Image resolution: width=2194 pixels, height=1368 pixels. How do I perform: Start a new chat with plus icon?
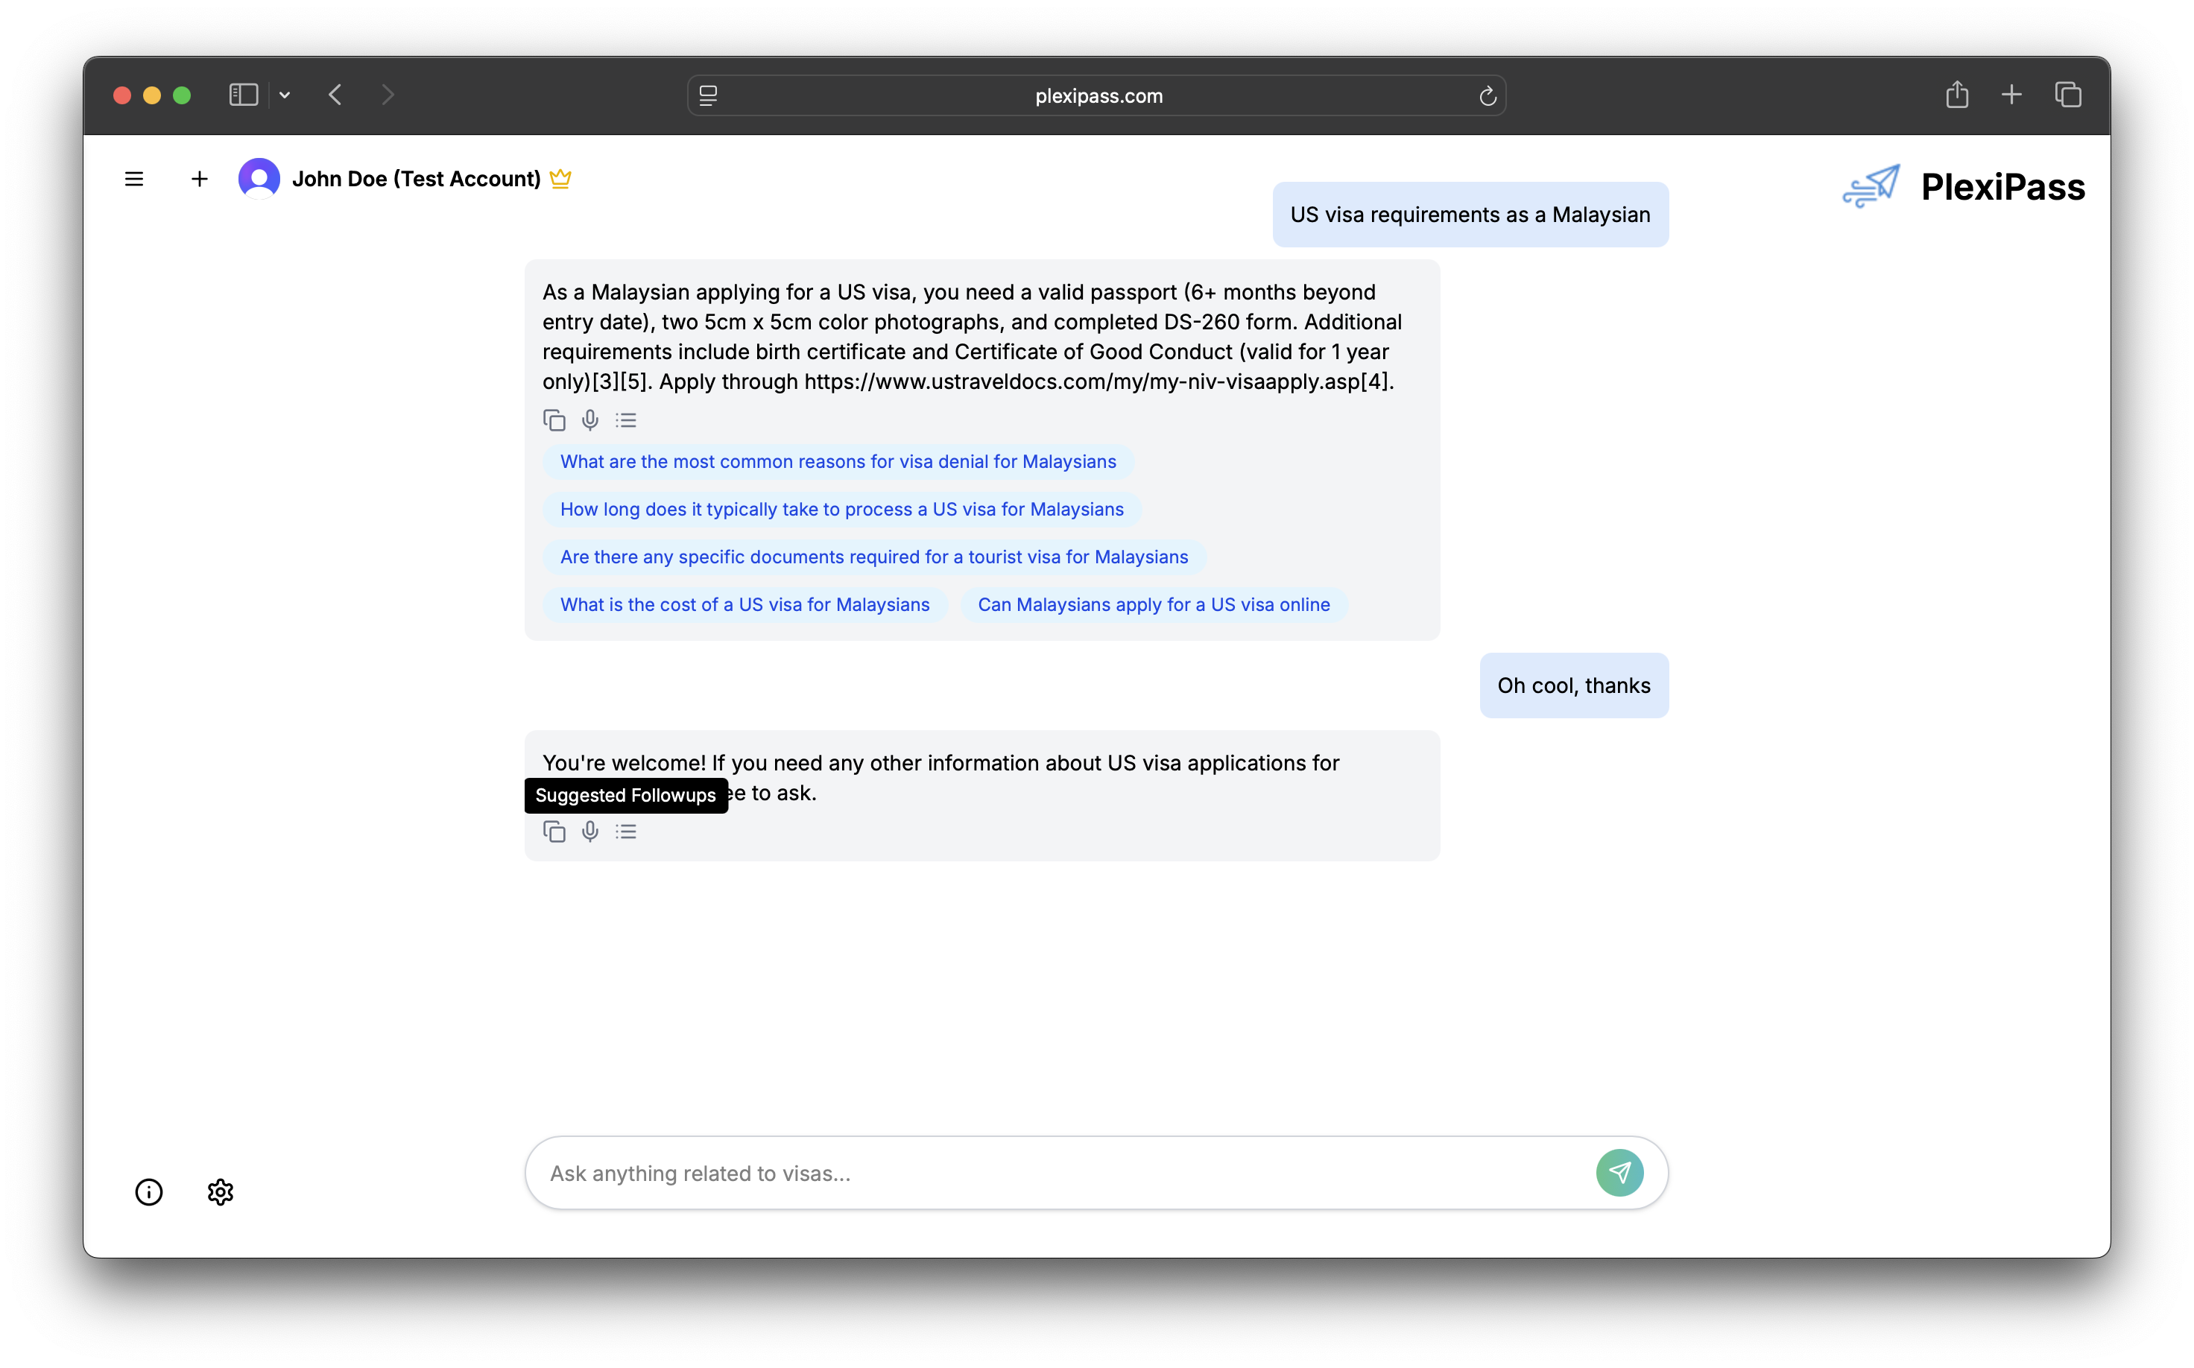point(199,179)
